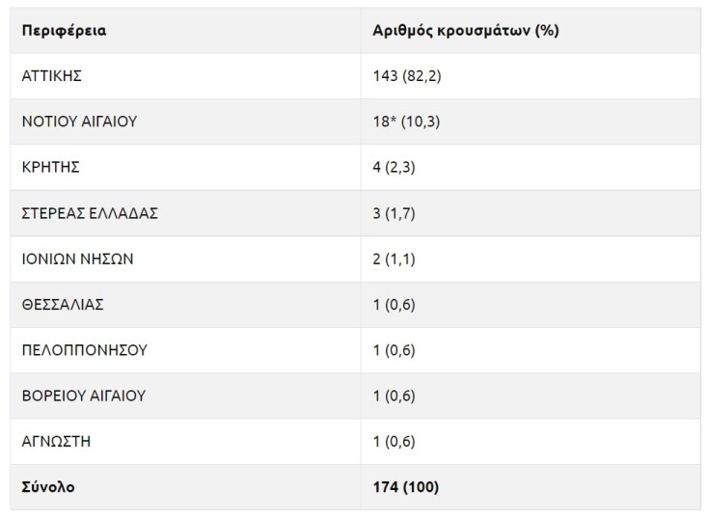
Task: Select the ΚΡΗΤΗΣ region cell
Action: click(50, 168)
